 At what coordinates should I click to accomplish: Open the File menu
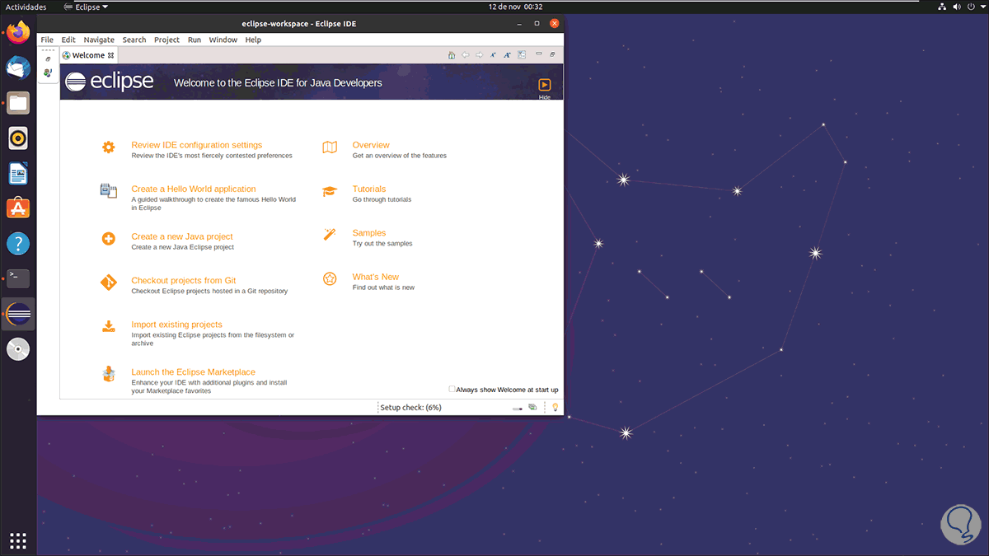click(47, 40)
